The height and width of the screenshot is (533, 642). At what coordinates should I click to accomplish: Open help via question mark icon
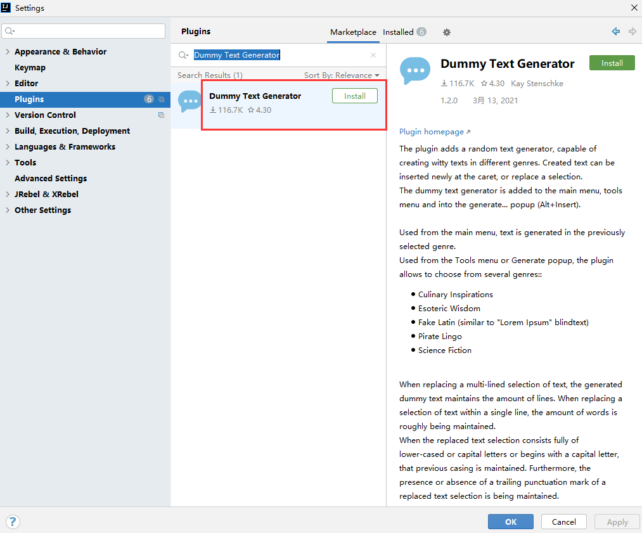[x=13, y=521]
